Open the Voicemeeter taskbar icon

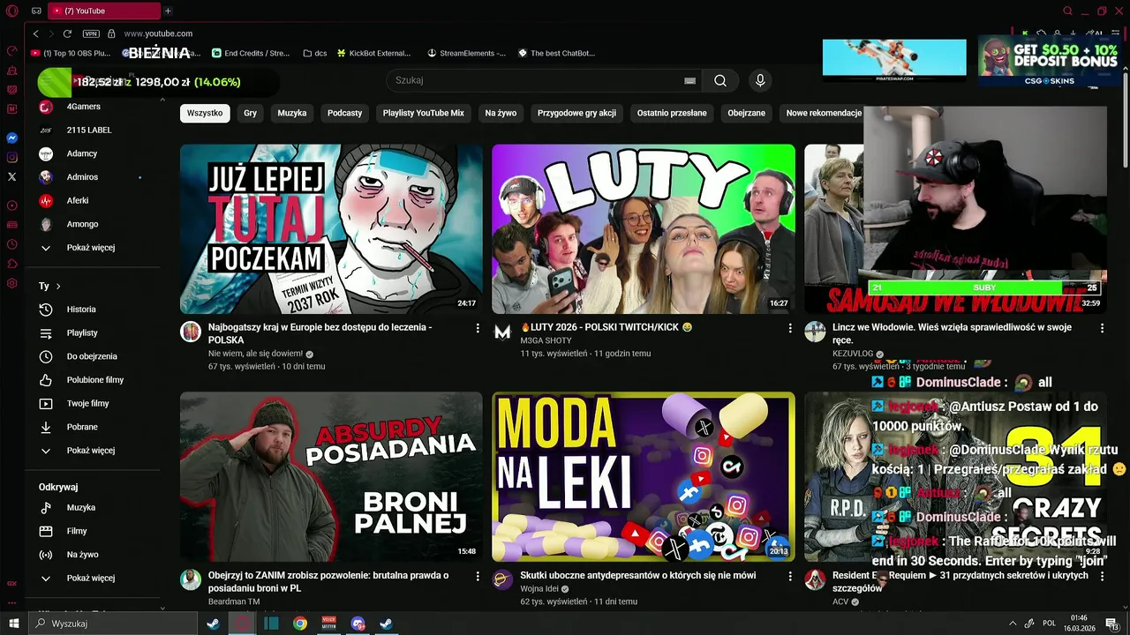tap(329, 624)
